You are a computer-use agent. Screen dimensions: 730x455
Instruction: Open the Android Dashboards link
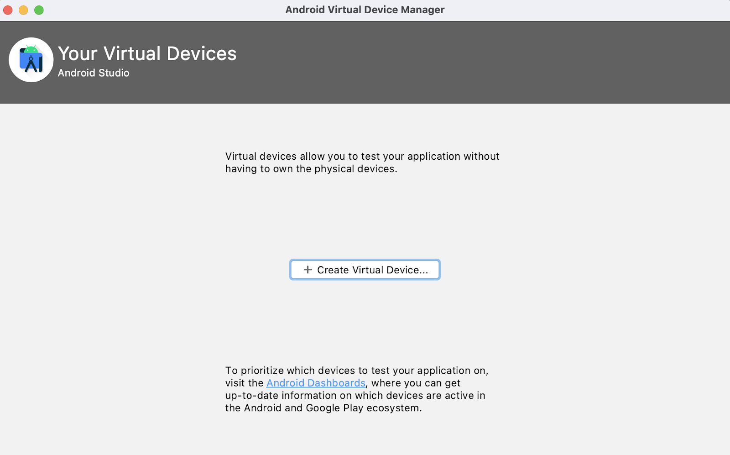tap(316, 383)
